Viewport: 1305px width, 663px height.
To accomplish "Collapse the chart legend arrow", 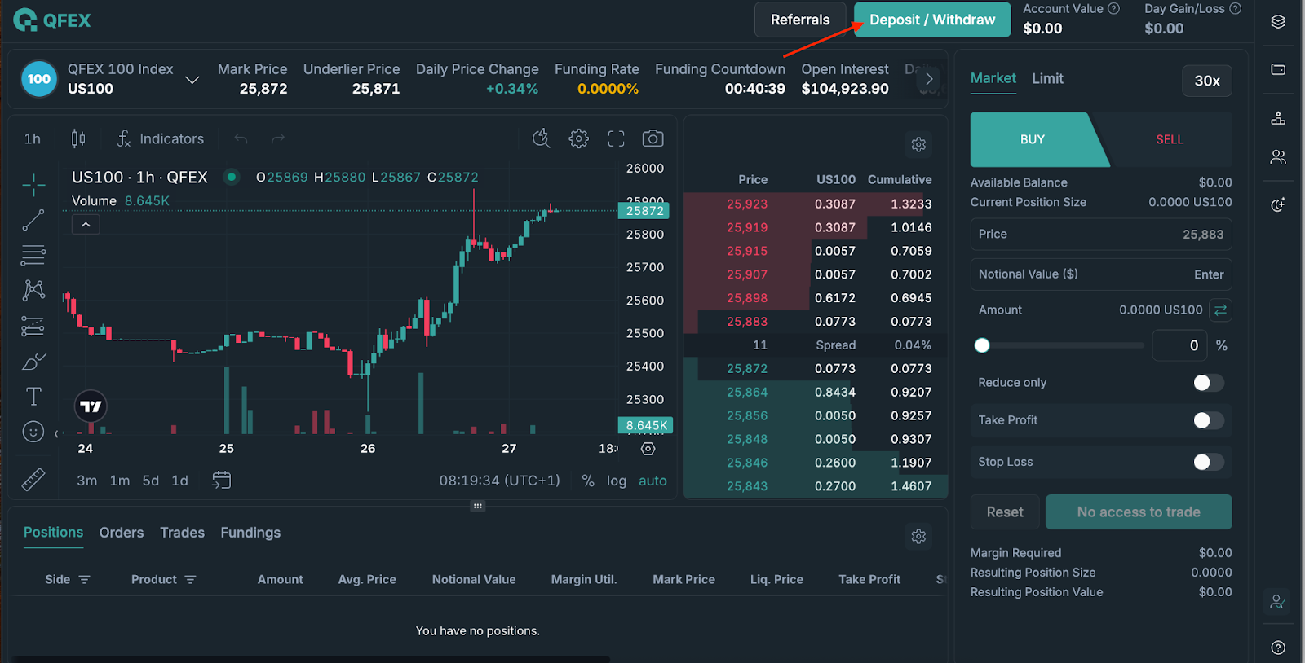I will coord(86,224).
